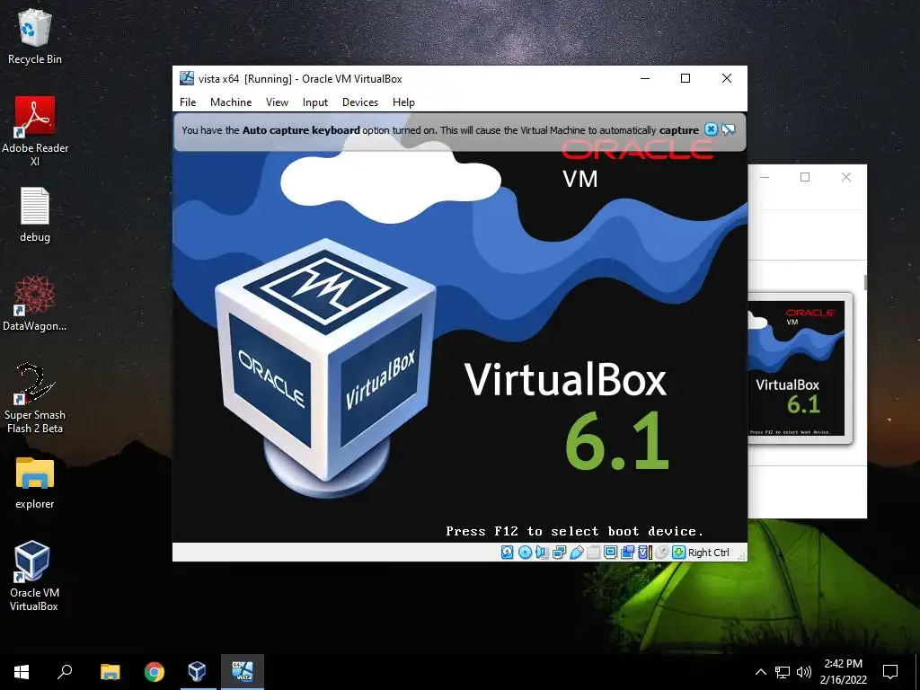This screenshot has width=920, height=690.
Task: Click the recording status bar icon
Action: (x=627, y=553)
